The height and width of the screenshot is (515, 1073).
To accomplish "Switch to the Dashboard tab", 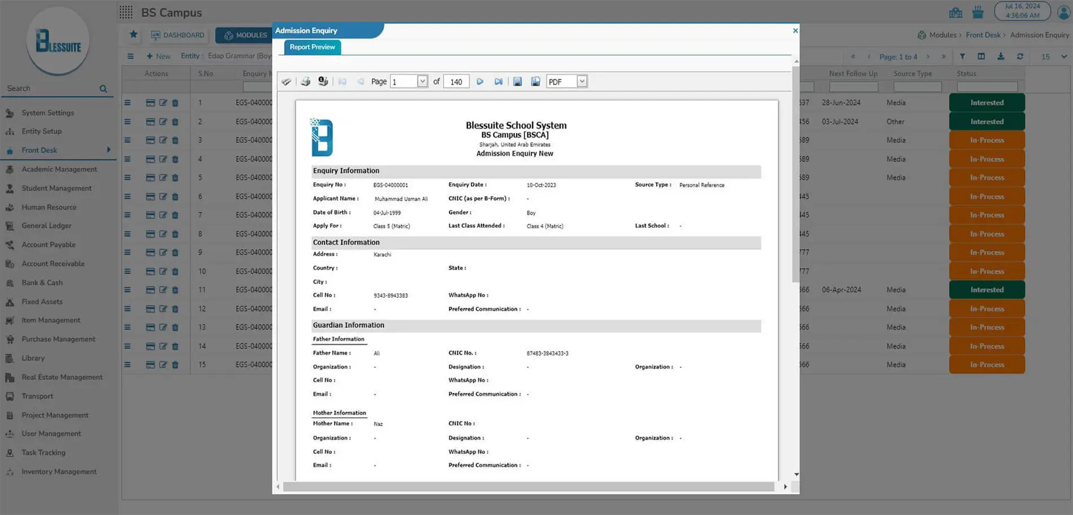I will 178,35.
